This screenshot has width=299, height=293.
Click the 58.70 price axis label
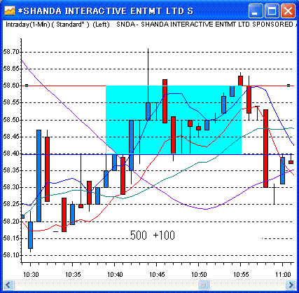click(x=11, y=52)
